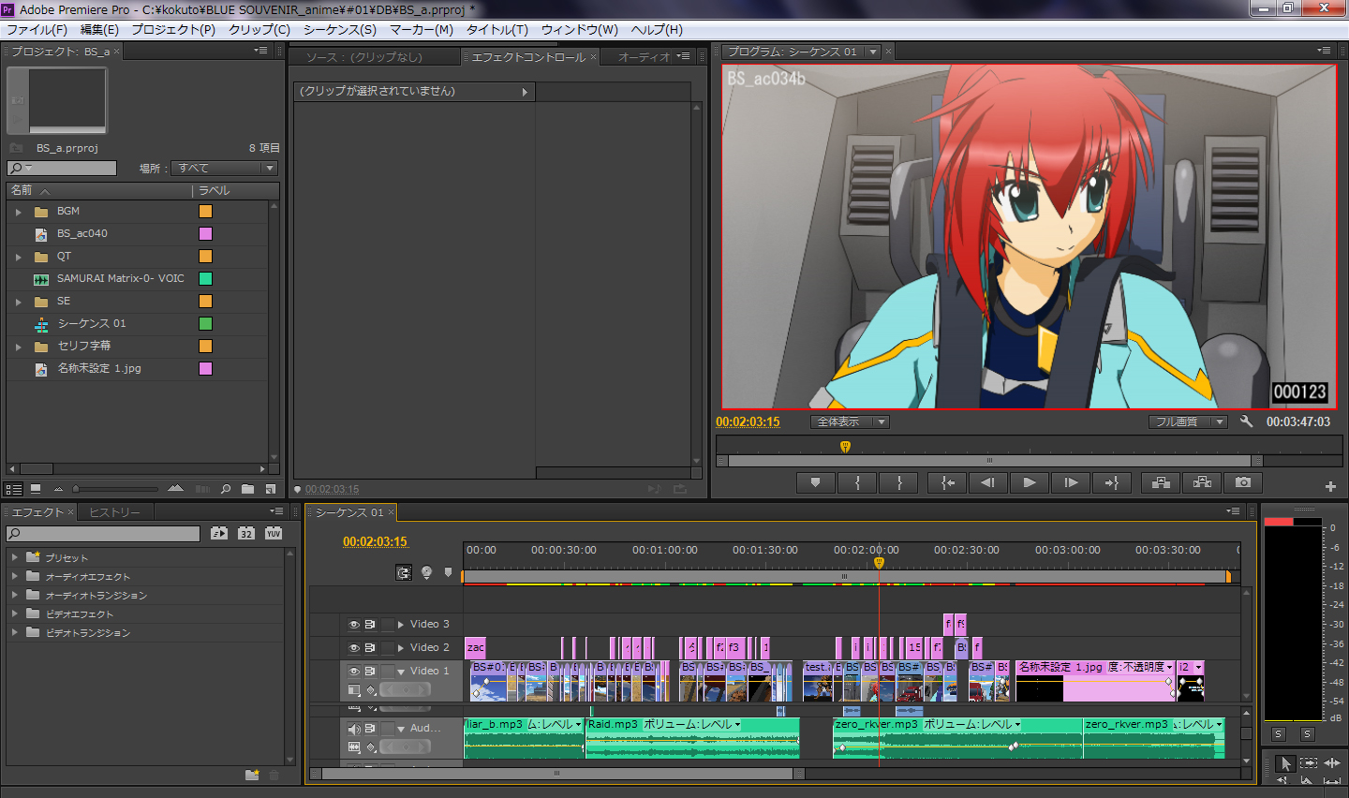This screenshot has height=798, width=1349.
Task: Filter effects by Accelerated Effects icon
Action: coord(219,533)
